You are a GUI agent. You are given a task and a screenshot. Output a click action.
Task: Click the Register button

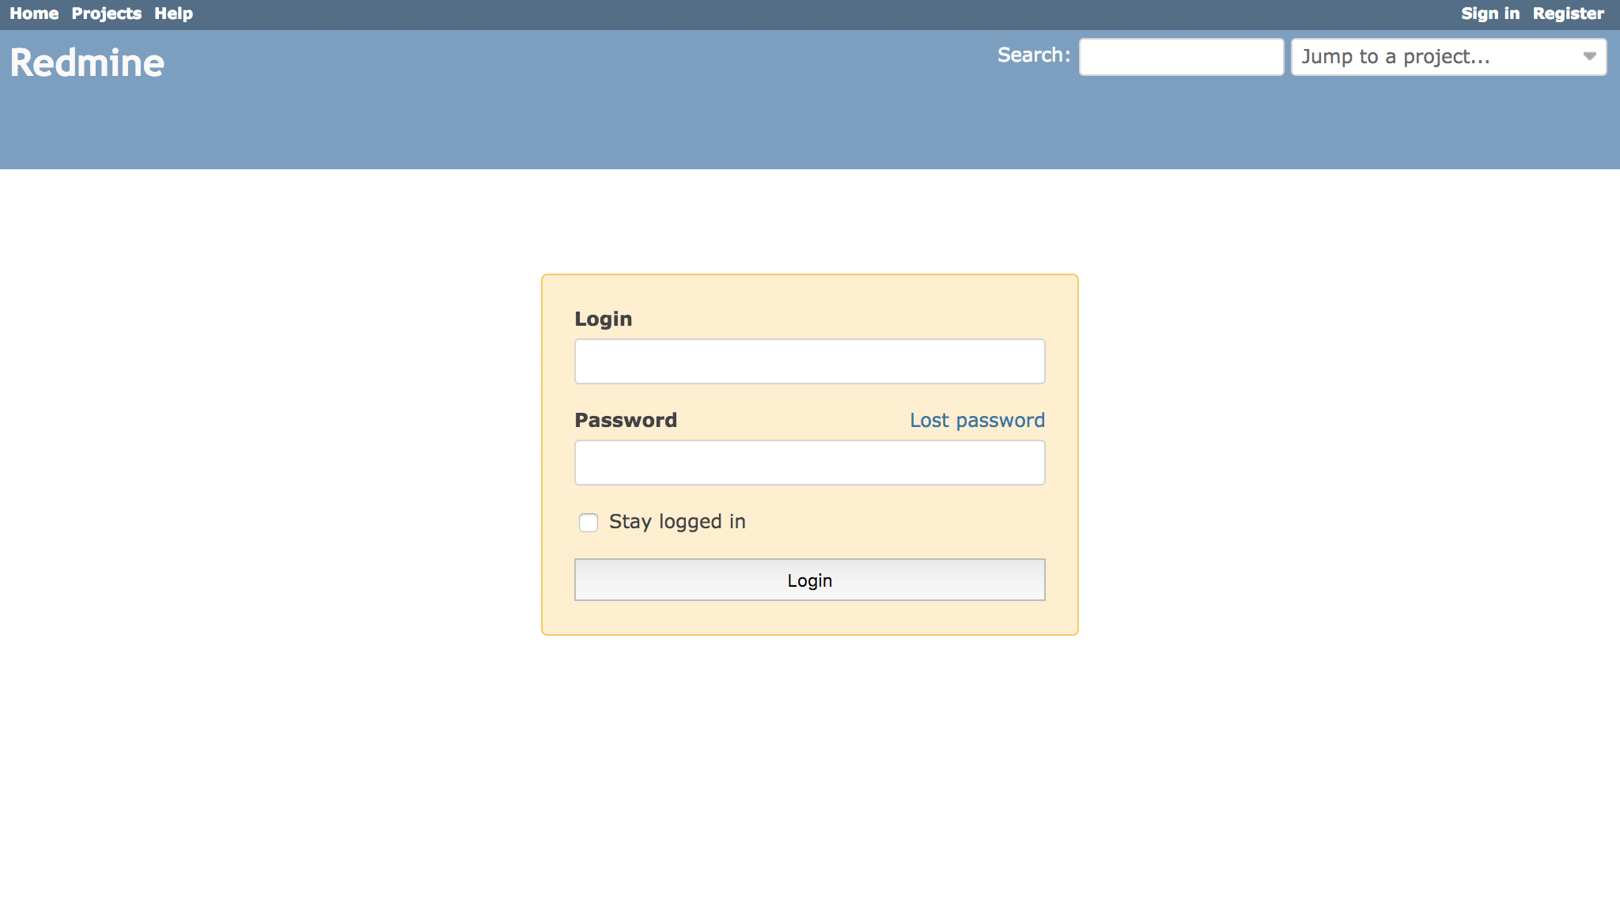pyautogui.click(x=1568, y=14)
